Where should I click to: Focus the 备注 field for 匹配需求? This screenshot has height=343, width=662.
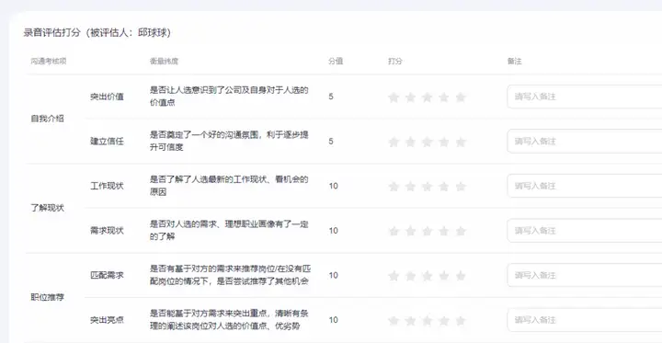585,276
